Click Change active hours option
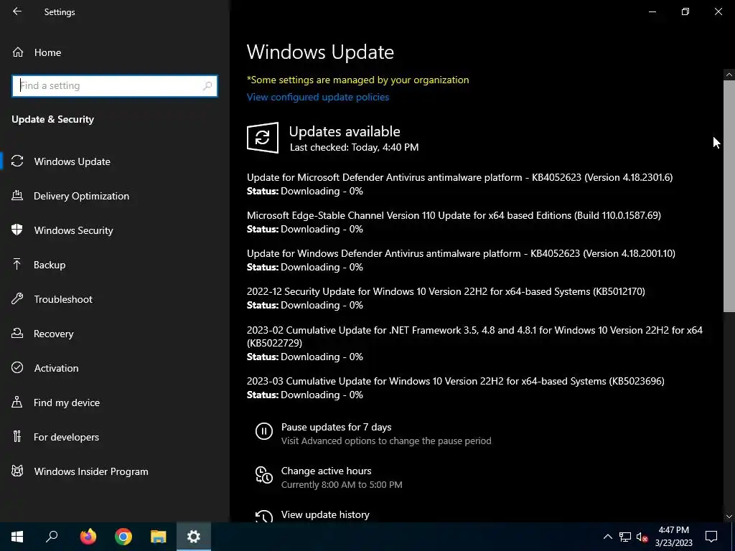Screen dimensions: 735x551 pyautogui.click(x=327, y=471)
